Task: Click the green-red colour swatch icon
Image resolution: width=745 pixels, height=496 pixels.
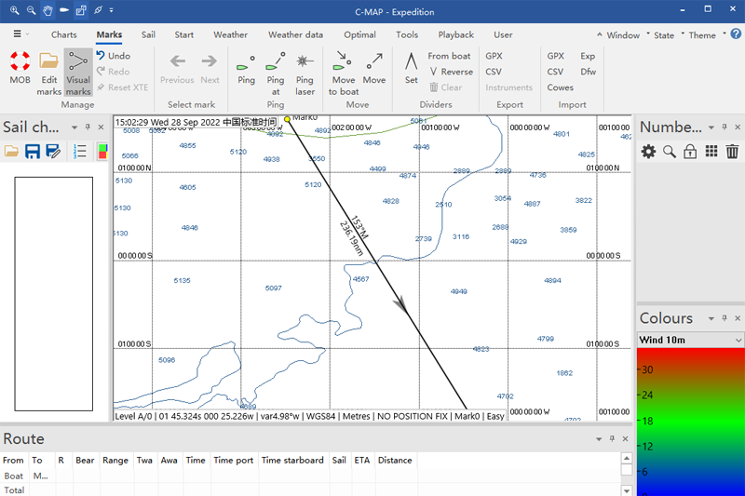Action: [102, 152]
